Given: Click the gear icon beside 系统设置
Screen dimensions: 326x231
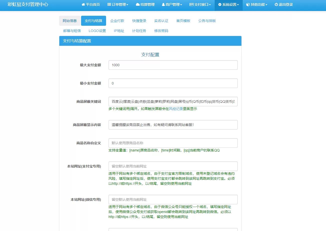Looking at the screenshot, I should [x=220, y=4].
